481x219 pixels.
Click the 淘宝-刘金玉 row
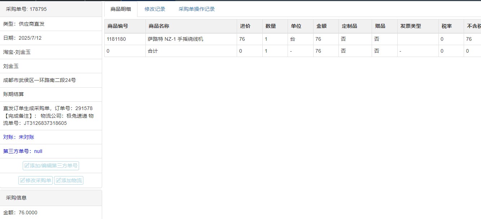tap(51, 52)
